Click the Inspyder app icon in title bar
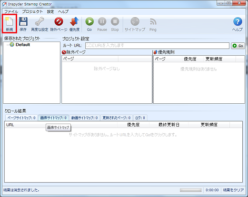248x197 pixels. [x=4, y=4]
